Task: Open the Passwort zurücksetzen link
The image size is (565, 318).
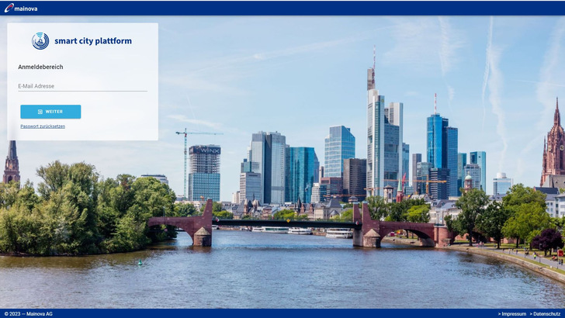Action: 43,126
